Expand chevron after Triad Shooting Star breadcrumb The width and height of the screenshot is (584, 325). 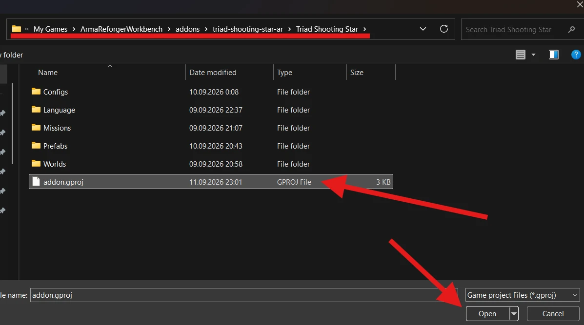pyautogui.click(x=364, y=29)
